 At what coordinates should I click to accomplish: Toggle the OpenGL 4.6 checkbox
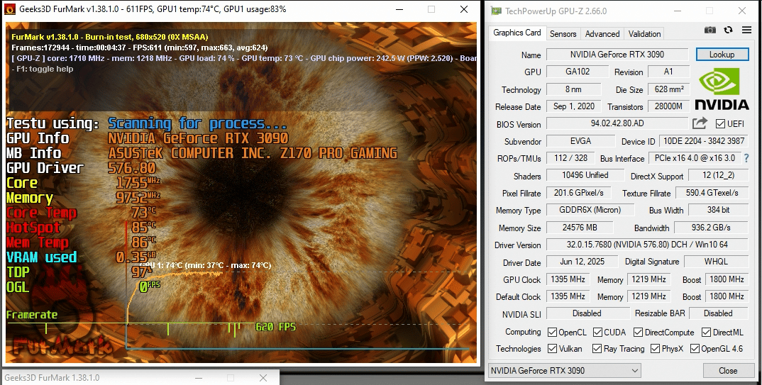coord(695,349)
